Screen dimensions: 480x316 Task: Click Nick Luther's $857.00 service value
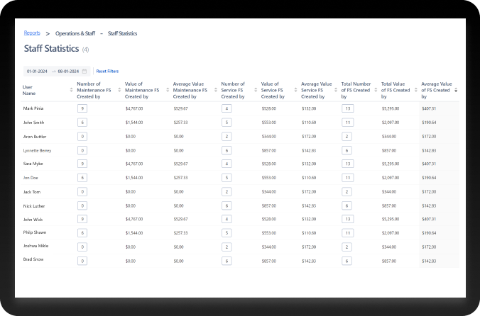[269, 206]
